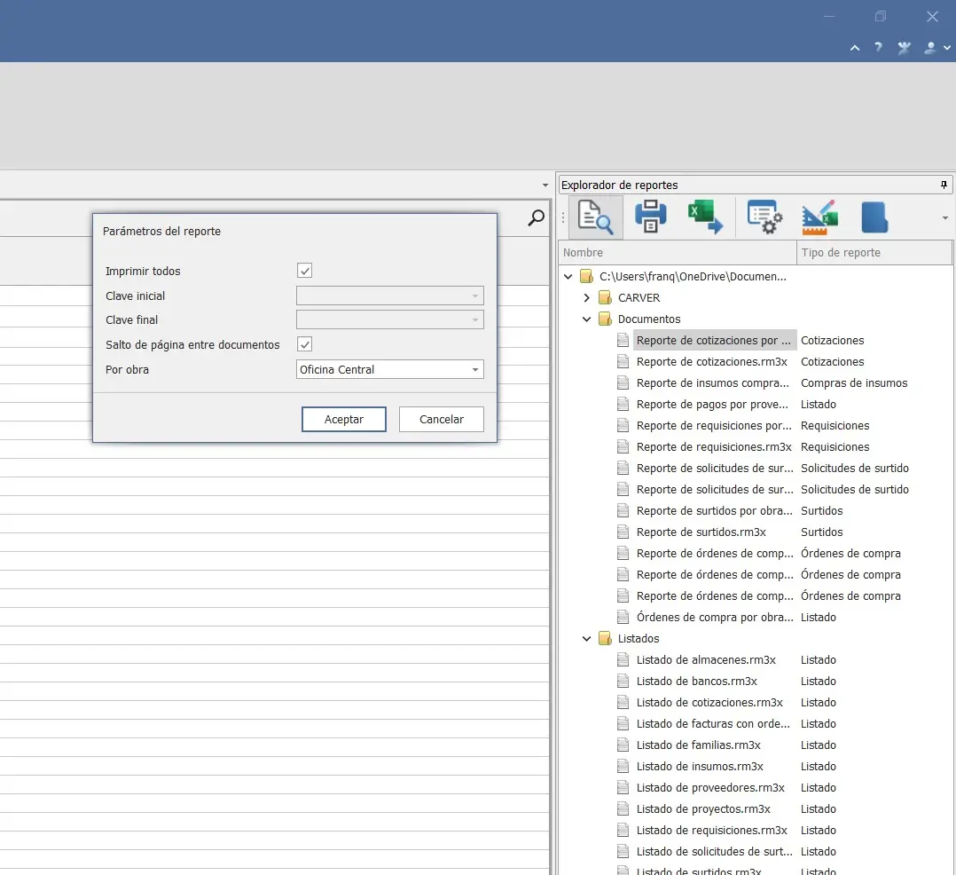Uncheck the Imprimir todos checkbox

(305, 271)
